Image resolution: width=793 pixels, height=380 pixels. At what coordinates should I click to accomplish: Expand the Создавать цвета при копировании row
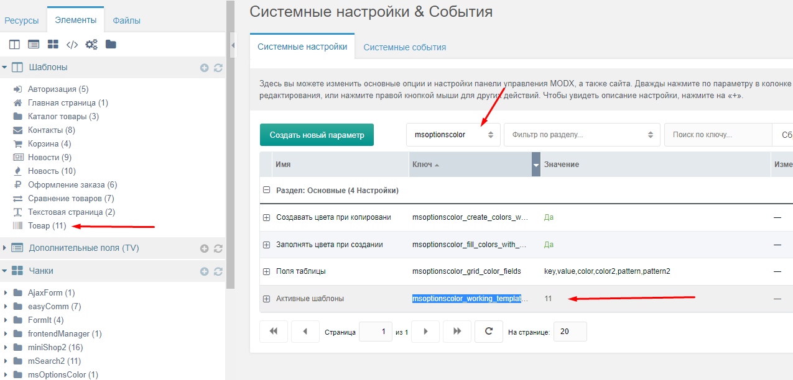[x=266, y=217]
